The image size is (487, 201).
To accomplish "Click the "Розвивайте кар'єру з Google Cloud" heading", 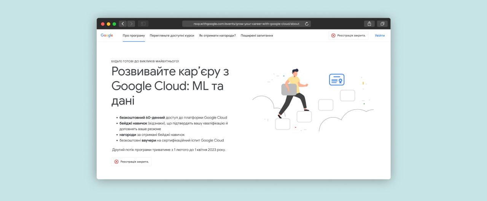I will click(x=170, y=86).
